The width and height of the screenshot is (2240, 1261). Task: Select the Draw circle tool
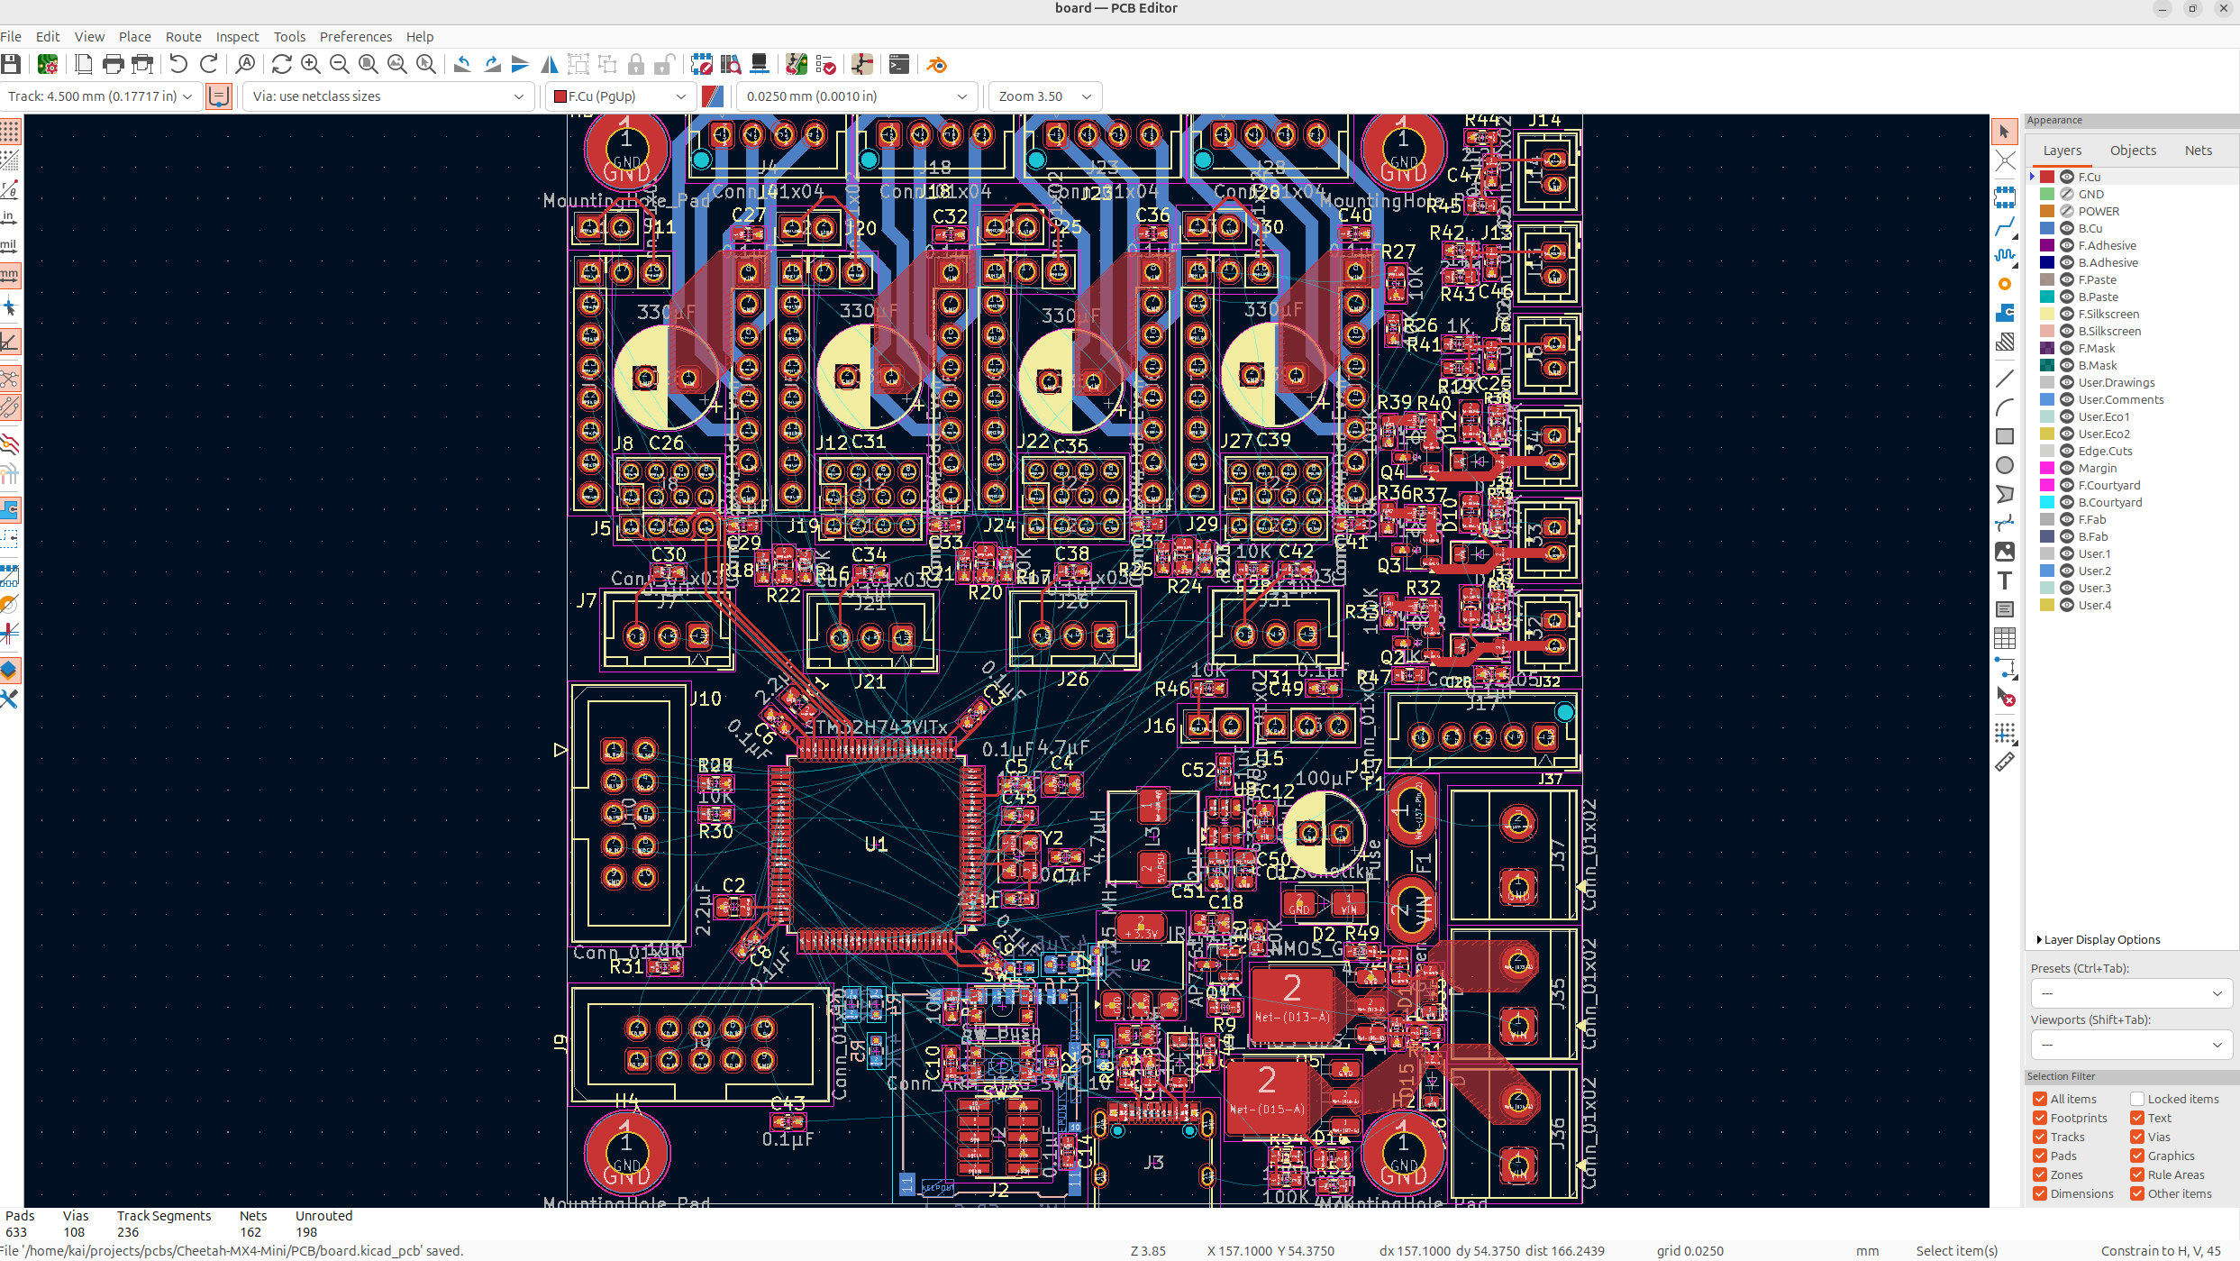(x=2004, y=465)
